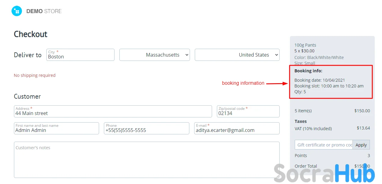Click the Booking info heading
The width and height of the screenshot is (382, 184).
coord(308,71)
